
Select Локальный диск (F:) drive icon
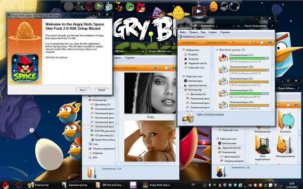(223, 93)
